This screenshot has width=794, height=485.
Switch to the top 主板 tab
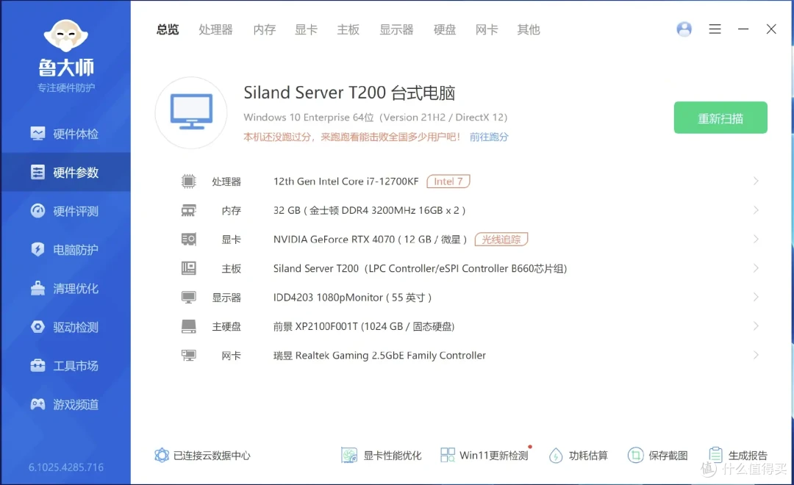pos(348,29)
